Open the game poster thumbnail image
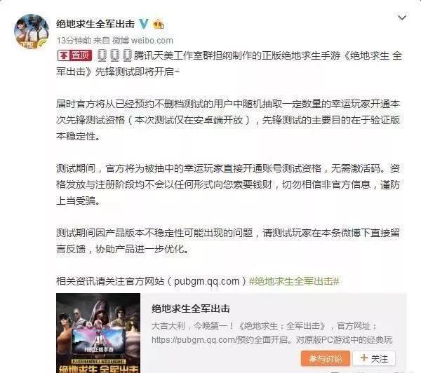Viewport: 421px width, 373px height. [x=98, y=333]
